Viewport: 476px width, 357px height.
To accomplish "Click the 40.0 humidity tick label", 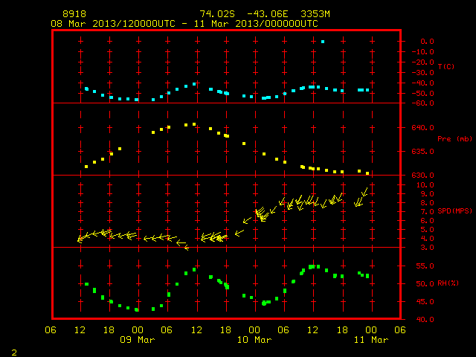I will (425, 319).
